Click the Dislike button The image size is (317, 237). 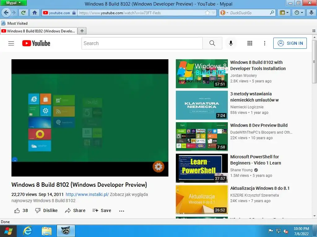tap(46, 210)
